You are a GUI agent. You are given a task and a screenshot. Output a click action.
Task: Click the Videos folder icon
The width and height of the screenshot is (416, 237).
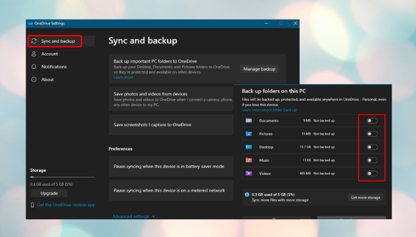coord(248,173)
